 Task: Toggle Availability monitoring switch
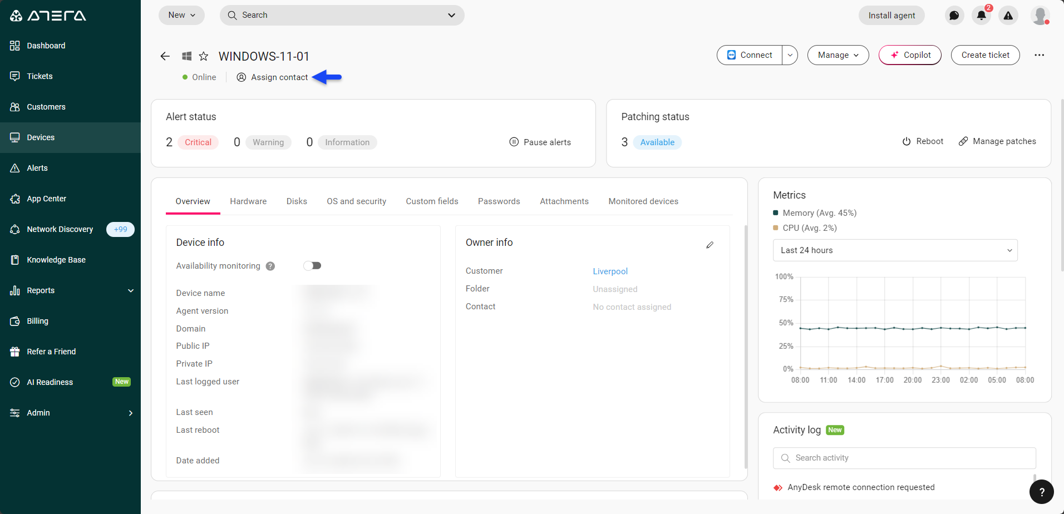click(312, 266)
